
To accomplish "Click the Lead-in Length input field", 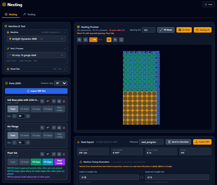I will pos(109,177).
